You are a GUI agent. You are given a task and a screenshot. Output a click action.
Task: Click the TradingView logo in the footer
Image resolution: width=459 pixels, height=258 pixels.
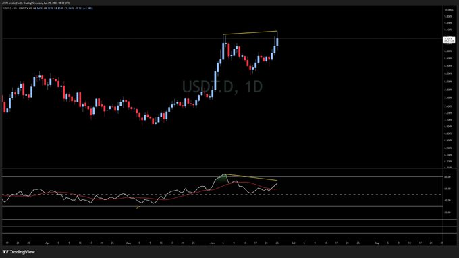pyautogui.click(x=18, y=252)
